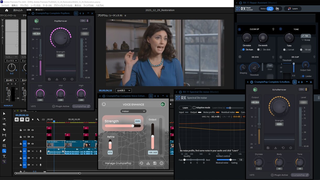Expand the RX 11 Repair Assistant panel header
Image resolution: width=320 pixels, height=180 pixels.
pos(237,3)
